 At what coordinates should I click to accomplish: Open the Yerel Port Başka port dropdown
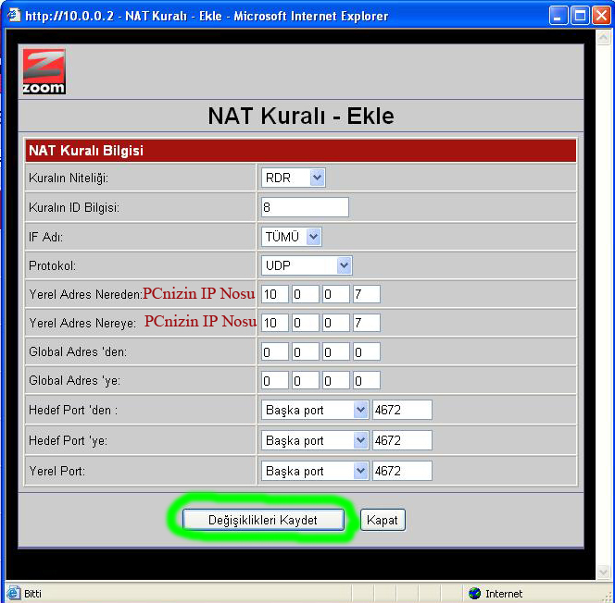[315, 471]
